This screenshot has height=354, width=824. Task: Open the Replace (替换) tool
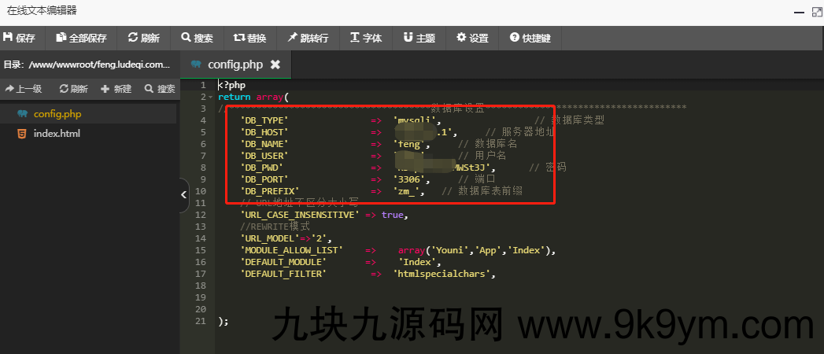pos(250,38)
